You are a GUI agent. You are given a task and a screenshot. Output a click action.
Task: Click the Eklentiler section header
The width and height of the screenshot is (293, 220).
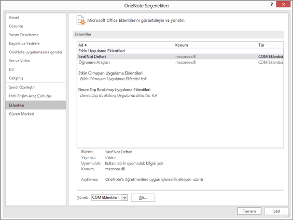(x=178, y=34)
